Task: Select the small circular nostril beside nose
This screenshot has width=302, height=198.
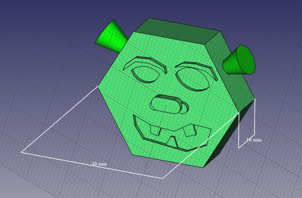Action: pyautogui.click(x=185, y=108)
